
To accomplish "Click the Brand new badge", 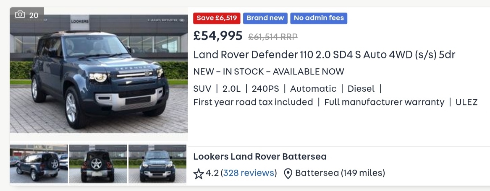I will tap(265, 18).
